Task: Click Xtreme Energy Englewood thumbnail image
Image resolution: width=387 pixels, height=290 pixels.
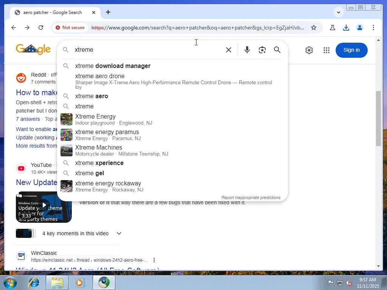Action: 67,119
